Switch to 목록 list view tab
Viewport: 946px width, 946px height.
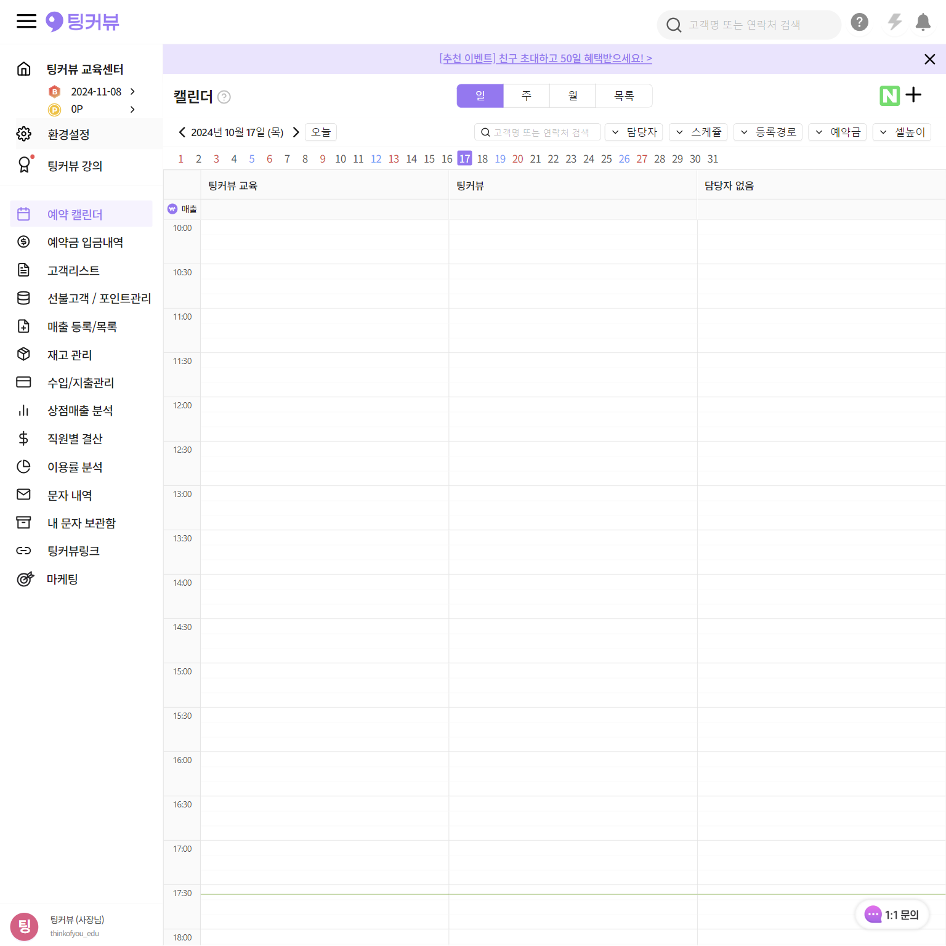(x=624, y=96)
